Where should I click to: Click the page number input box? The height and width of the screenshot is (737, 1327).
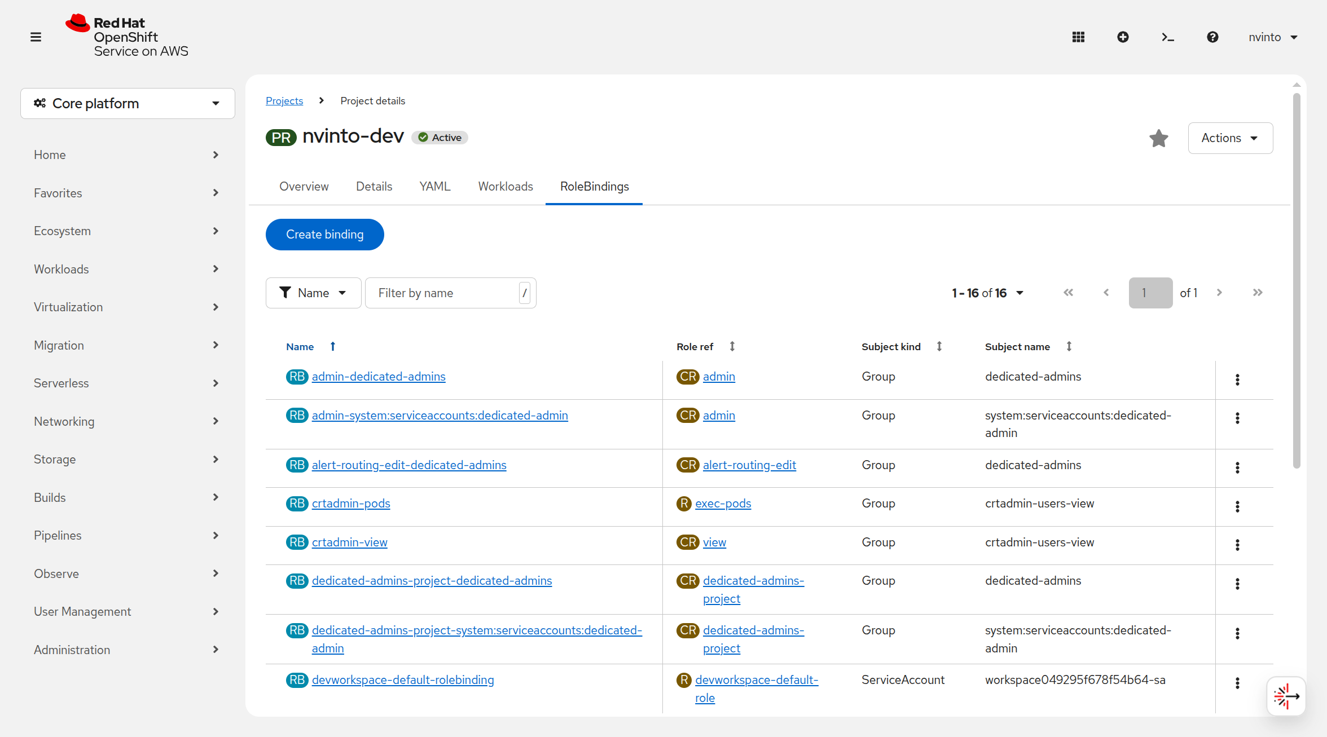point(1150,293)
